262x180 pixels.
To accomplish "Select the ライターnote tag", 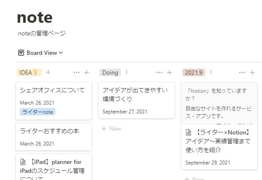I will 38,112.
